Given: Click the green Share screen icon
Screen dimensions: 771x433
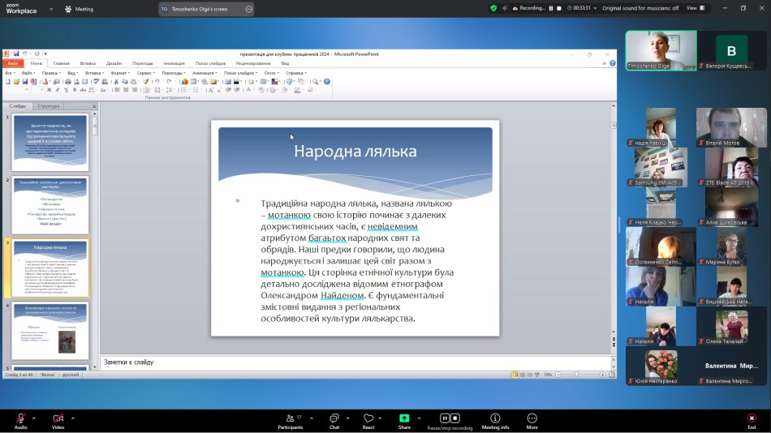Looking at the screenshot, I should tap(404, 418).
